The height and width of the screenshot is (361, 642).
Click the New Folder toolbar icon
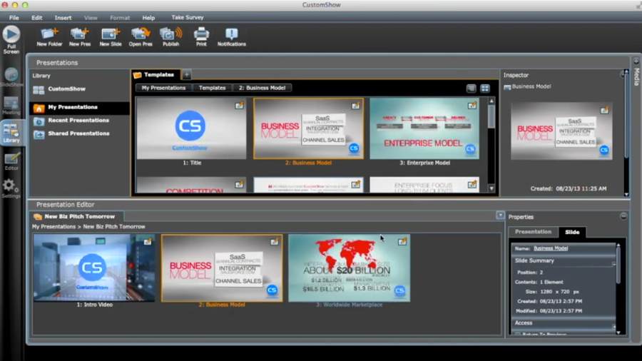[49, 37]
